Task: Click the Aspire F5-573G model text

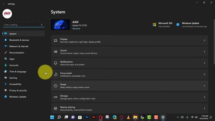Action: point(80,26)
